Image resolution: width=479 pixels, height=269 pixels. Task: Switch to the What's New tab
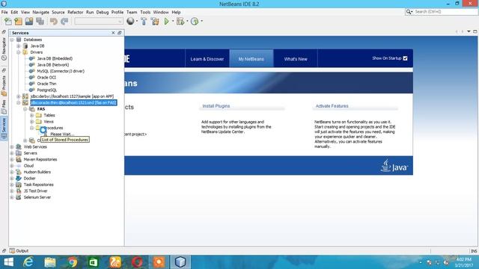(296, 59)
